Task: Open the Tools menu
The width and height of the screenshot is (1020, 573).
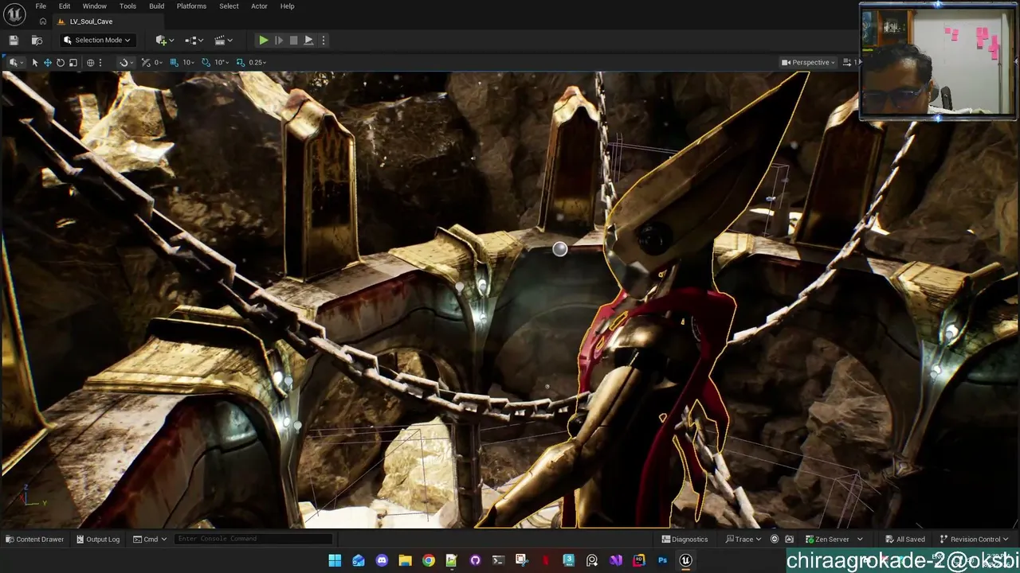Action: click(x=127, y=6)
